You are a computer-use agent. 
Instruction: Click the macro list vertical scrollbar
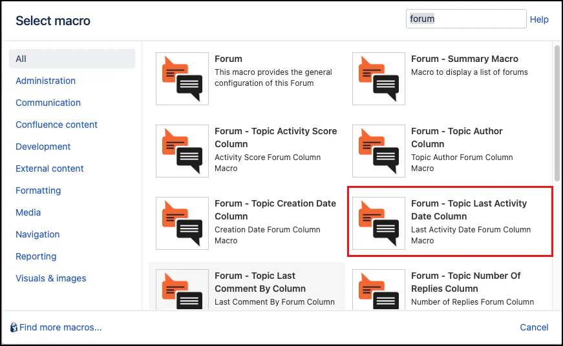click(557, 113)
